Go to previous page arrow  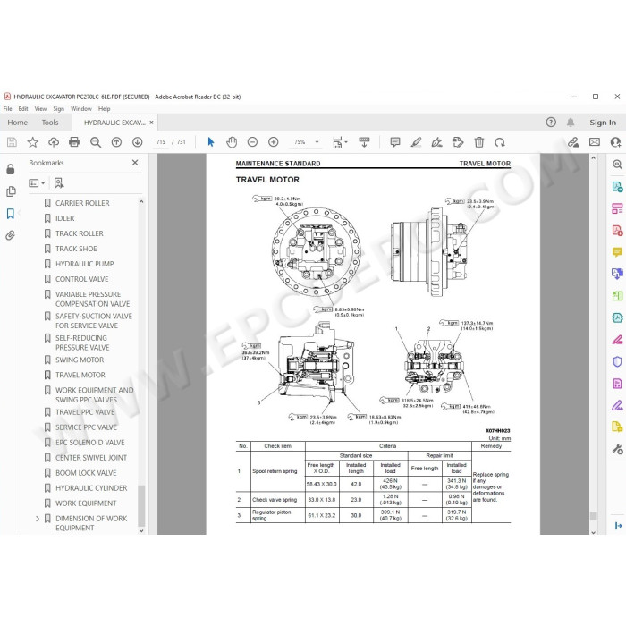[x=116, y=142]
